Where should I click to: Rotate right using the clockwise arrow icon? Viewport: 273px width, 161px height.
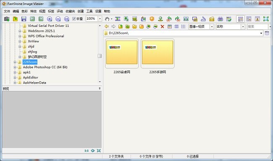(177, 19)
